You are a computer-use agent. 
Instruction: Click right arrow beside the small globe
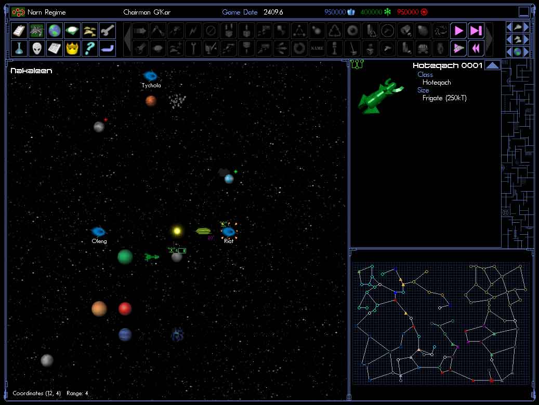pos(527,52)
